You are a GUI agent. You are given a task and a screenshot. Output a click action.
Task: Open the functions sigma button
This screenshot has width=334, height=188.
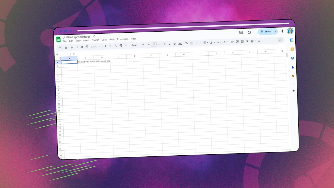coord(259,41)
